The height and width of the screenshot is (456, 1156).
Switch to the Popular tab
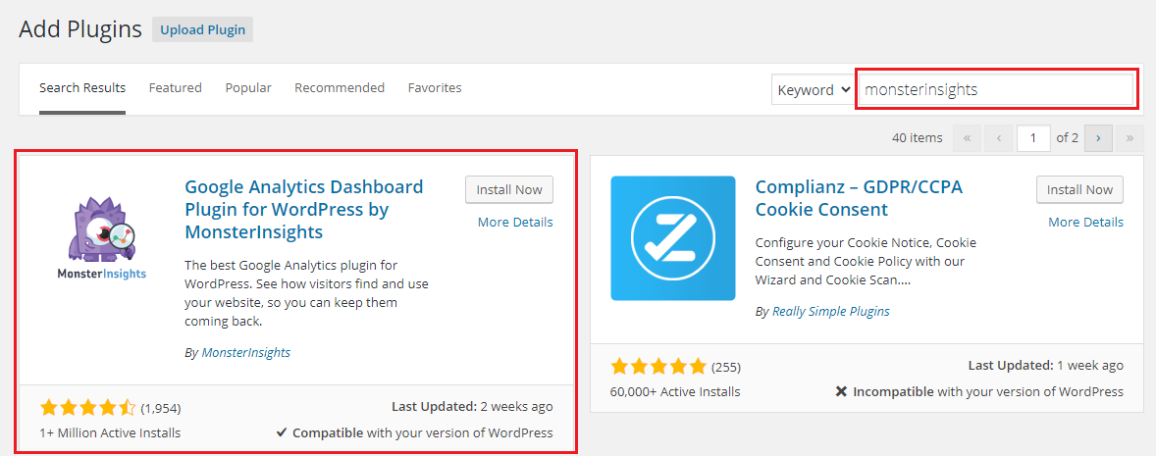(x=248, y=87)
